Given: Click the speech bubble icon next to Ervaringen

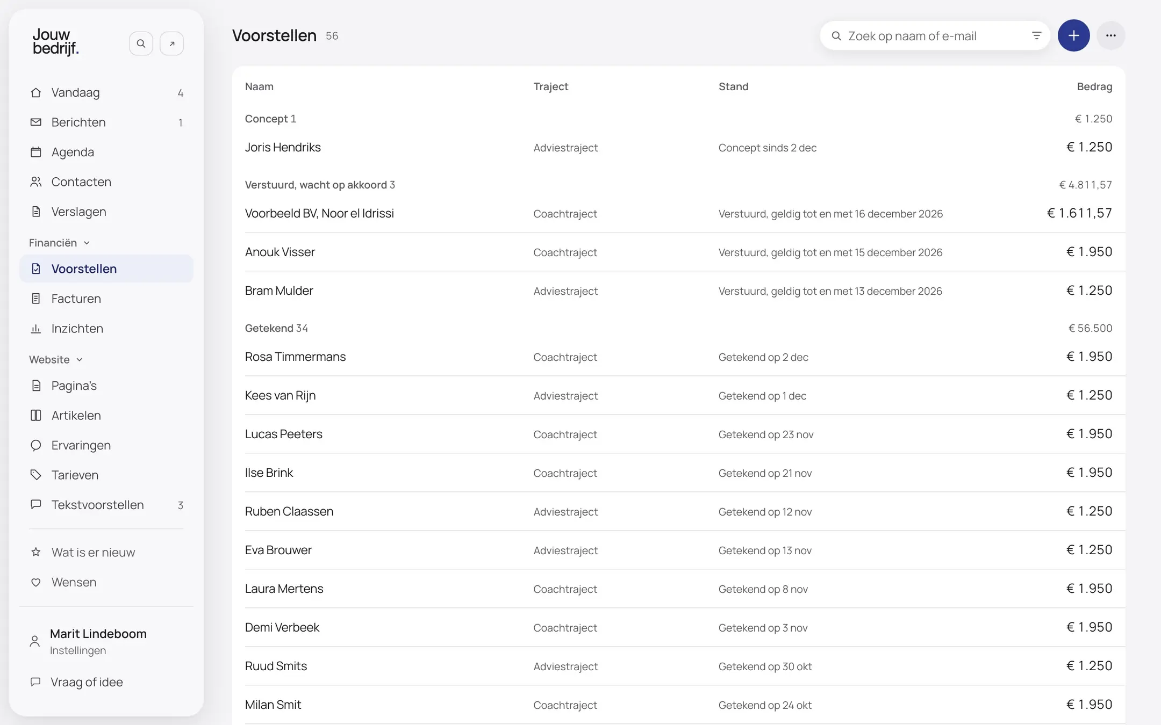Looking at the screenshot, I should point(36,445).
